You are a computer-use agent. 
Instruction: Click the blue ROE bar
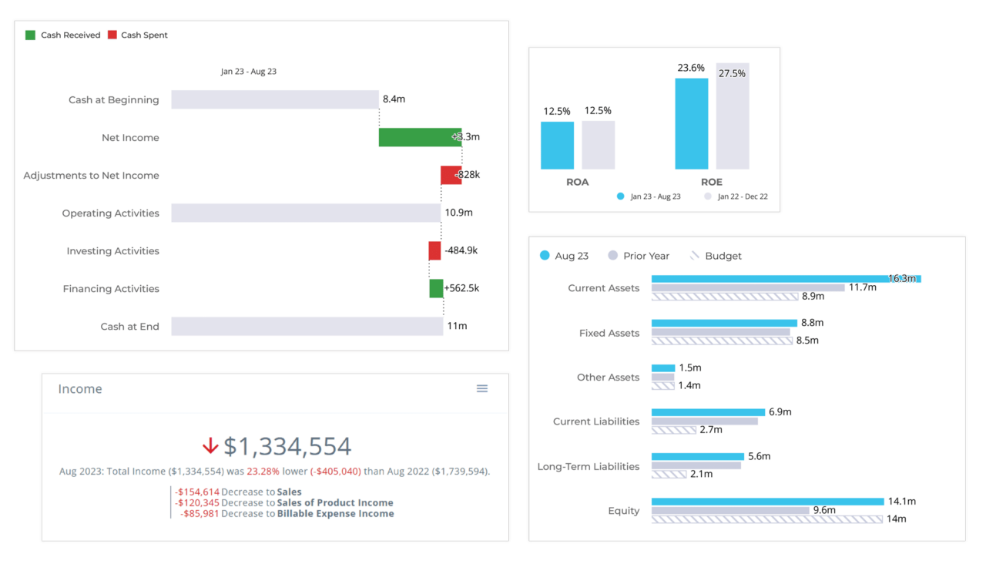coord(691,123)
